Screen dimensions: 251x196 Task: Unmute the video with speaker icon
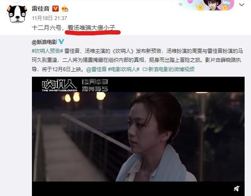pos(237,188)
